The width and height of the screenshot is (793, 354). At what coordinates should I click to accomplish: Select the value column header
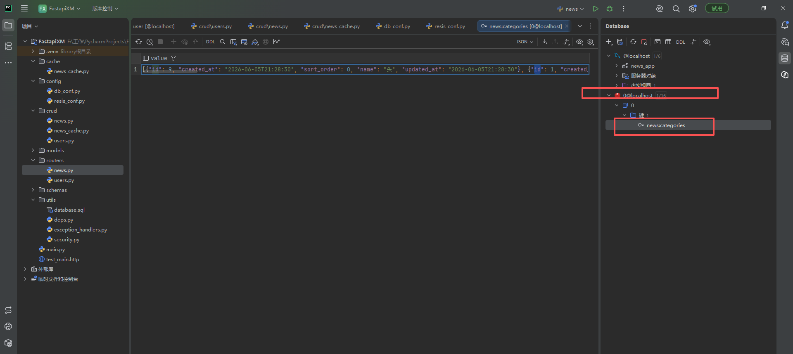[x=159, y=58]
